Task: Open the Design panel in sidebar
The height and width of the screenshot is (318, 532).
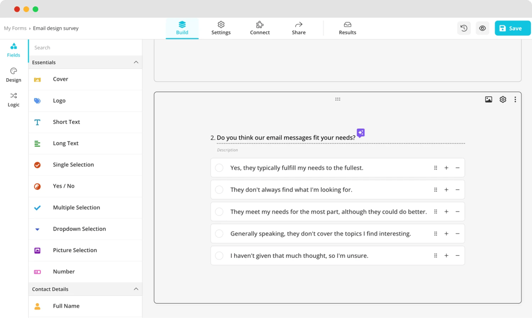Action: tap(14, 75)
